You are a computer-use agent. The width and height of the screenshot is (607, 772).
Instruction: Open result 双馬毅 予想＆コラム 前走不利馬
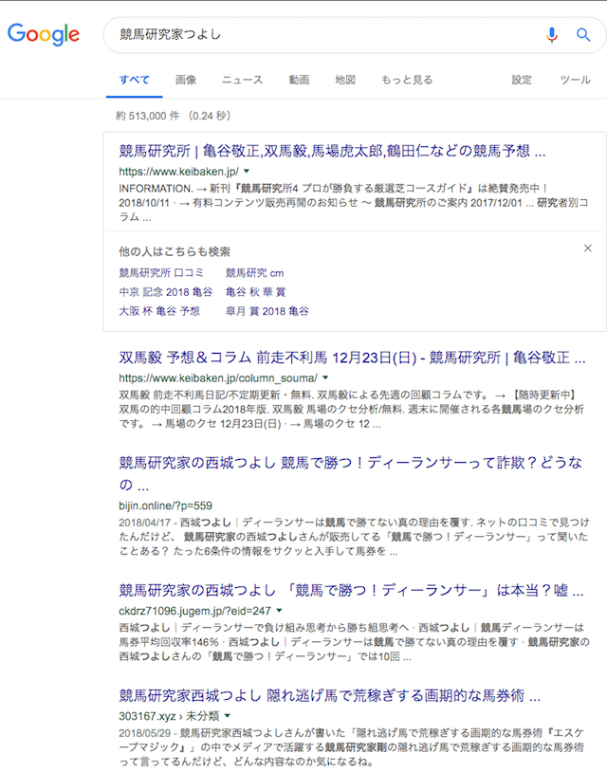(352, 358)
